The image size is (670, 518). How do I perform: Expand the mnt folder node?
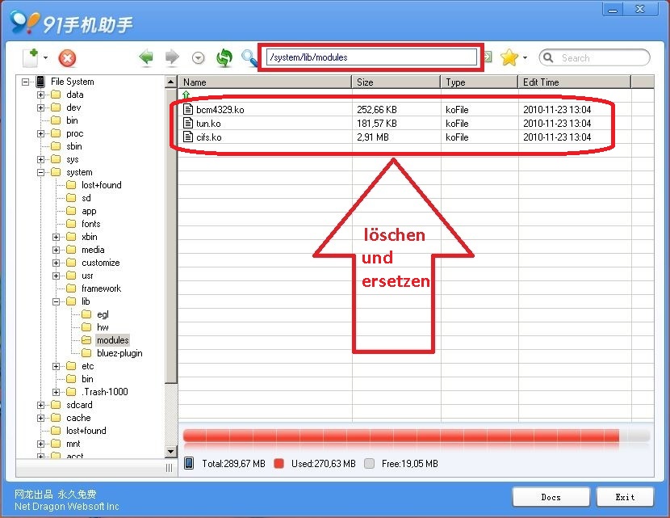pyautogui.click(x=40, y=444)
